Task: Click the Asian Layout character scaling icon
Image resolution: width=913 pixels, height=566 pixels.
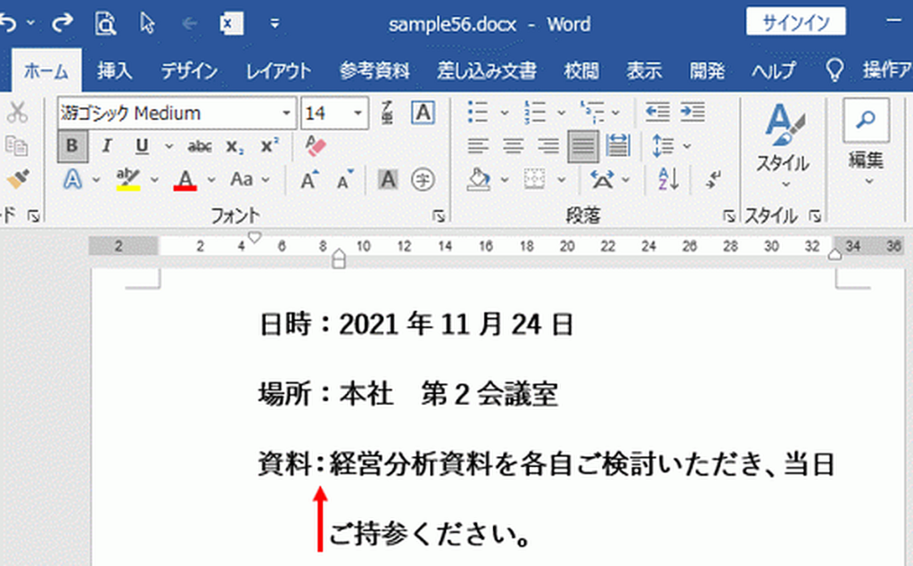Action: [602, 179]
